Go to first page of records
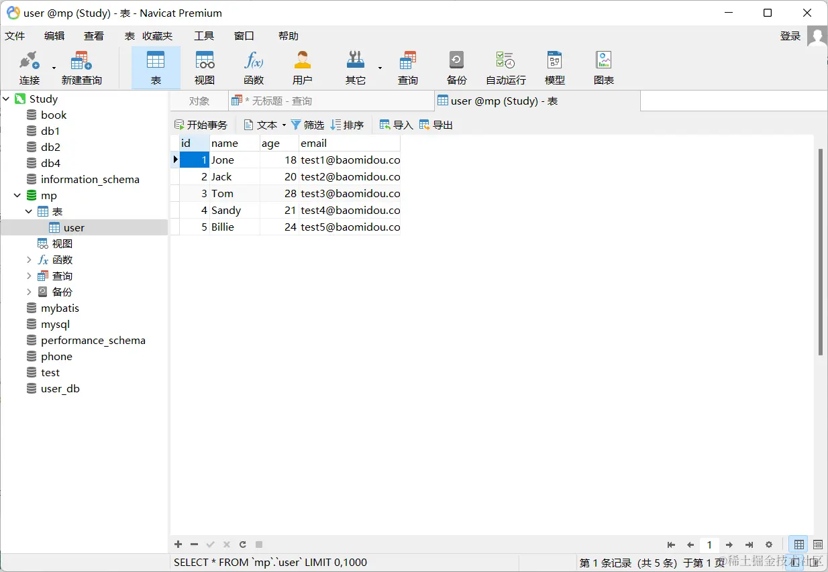Viewport: 828px width, 572px height. [x=671, y=545]
